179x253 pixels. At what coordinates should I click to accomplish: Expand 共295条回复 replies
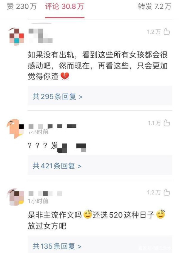(58, 97)
